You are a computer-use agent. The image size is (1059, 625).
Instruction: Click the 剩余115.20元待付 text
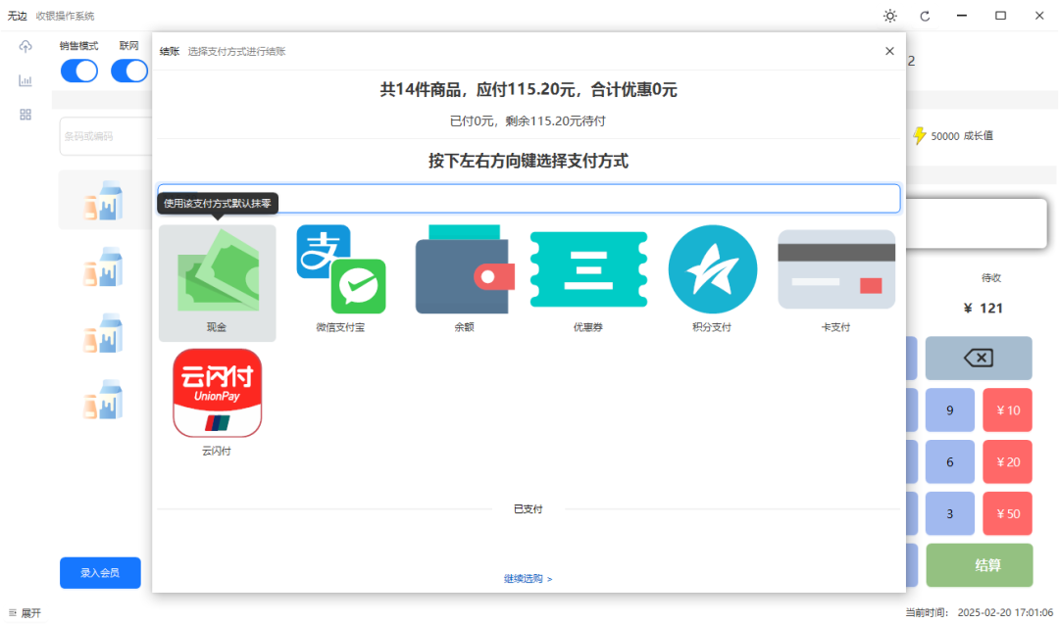[555, 120]
